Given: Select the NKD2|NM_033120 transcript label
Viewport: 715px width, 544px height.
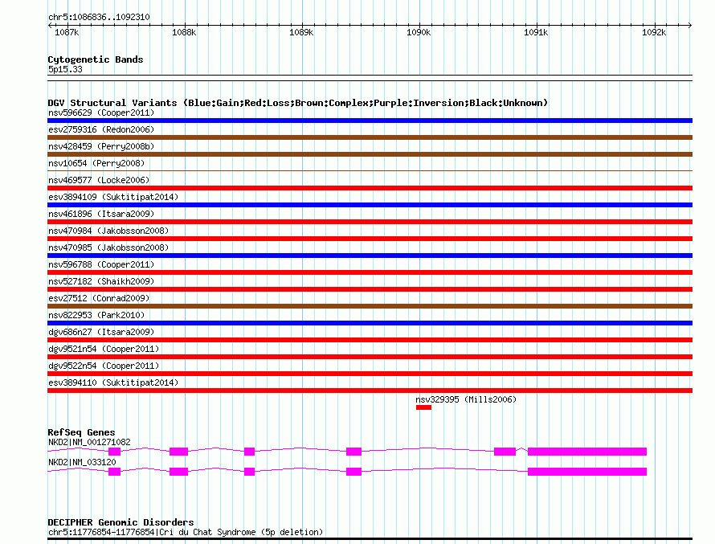Looking at the screenshot, I should 82,462.
